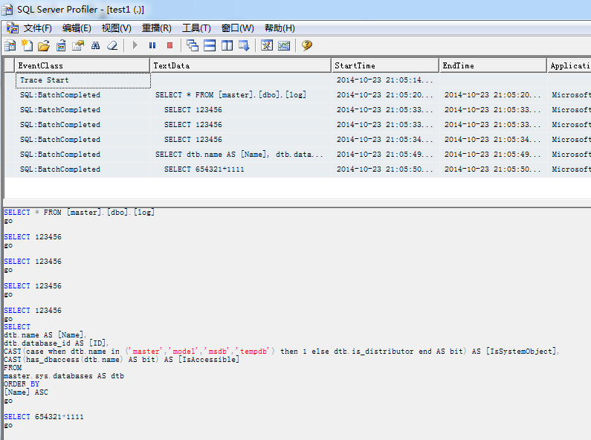This screenshot has height=440, width=591.
Task: Select the row SELECT * FROM [master].[dbo].[log]
Action: pos(297,95)
